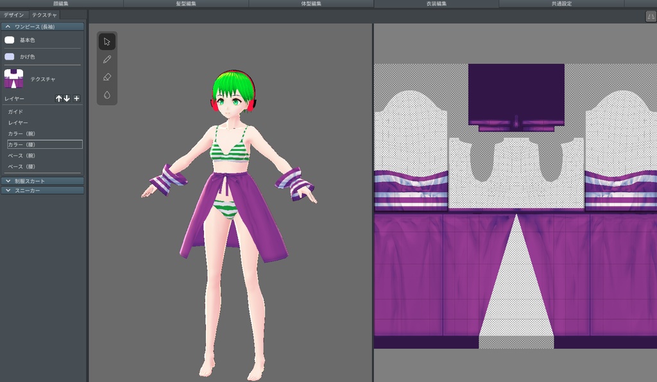657x382 pixels.
Task: Click the 基本色 white color swatch
Action: [10, 40]
